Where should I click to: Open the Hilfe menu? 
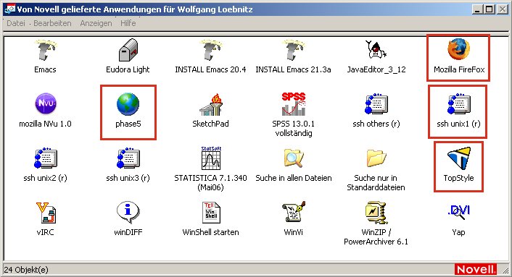pos(128,23)
